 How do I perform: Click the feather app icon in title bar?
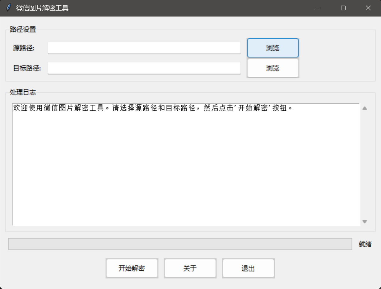[9, 8]
